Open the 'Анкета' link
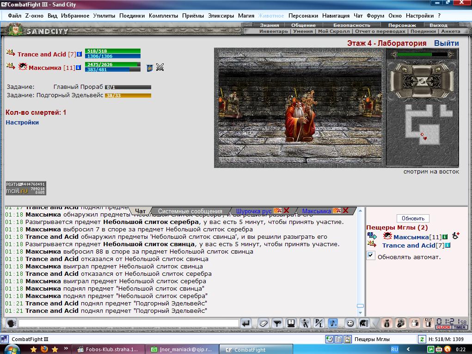This screenshot has height=354, width=472. tap(451, 31)
